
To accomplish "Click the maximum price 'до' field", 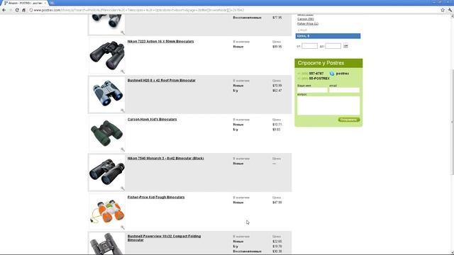I will point(333,46).
